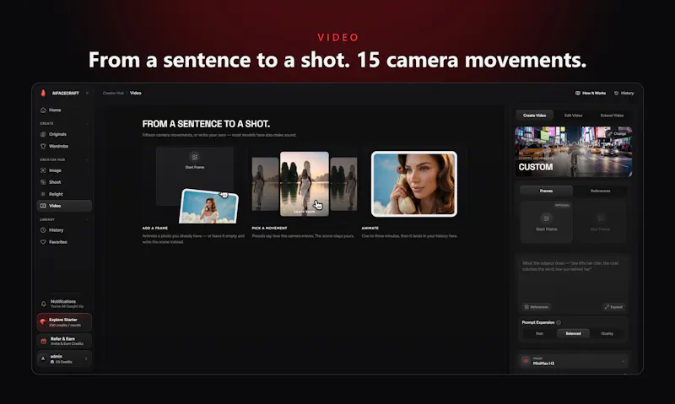Click the centre Pick a Movement thumbnail
This screenshot has height=404, width=675.
click(x=305, y=184)
